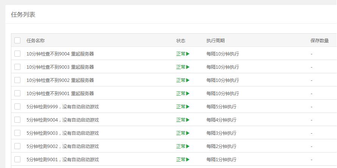Click the green status arrow for the 9003 restart-server task
Screen dimensions: 337x168
[x=188, y=67]
